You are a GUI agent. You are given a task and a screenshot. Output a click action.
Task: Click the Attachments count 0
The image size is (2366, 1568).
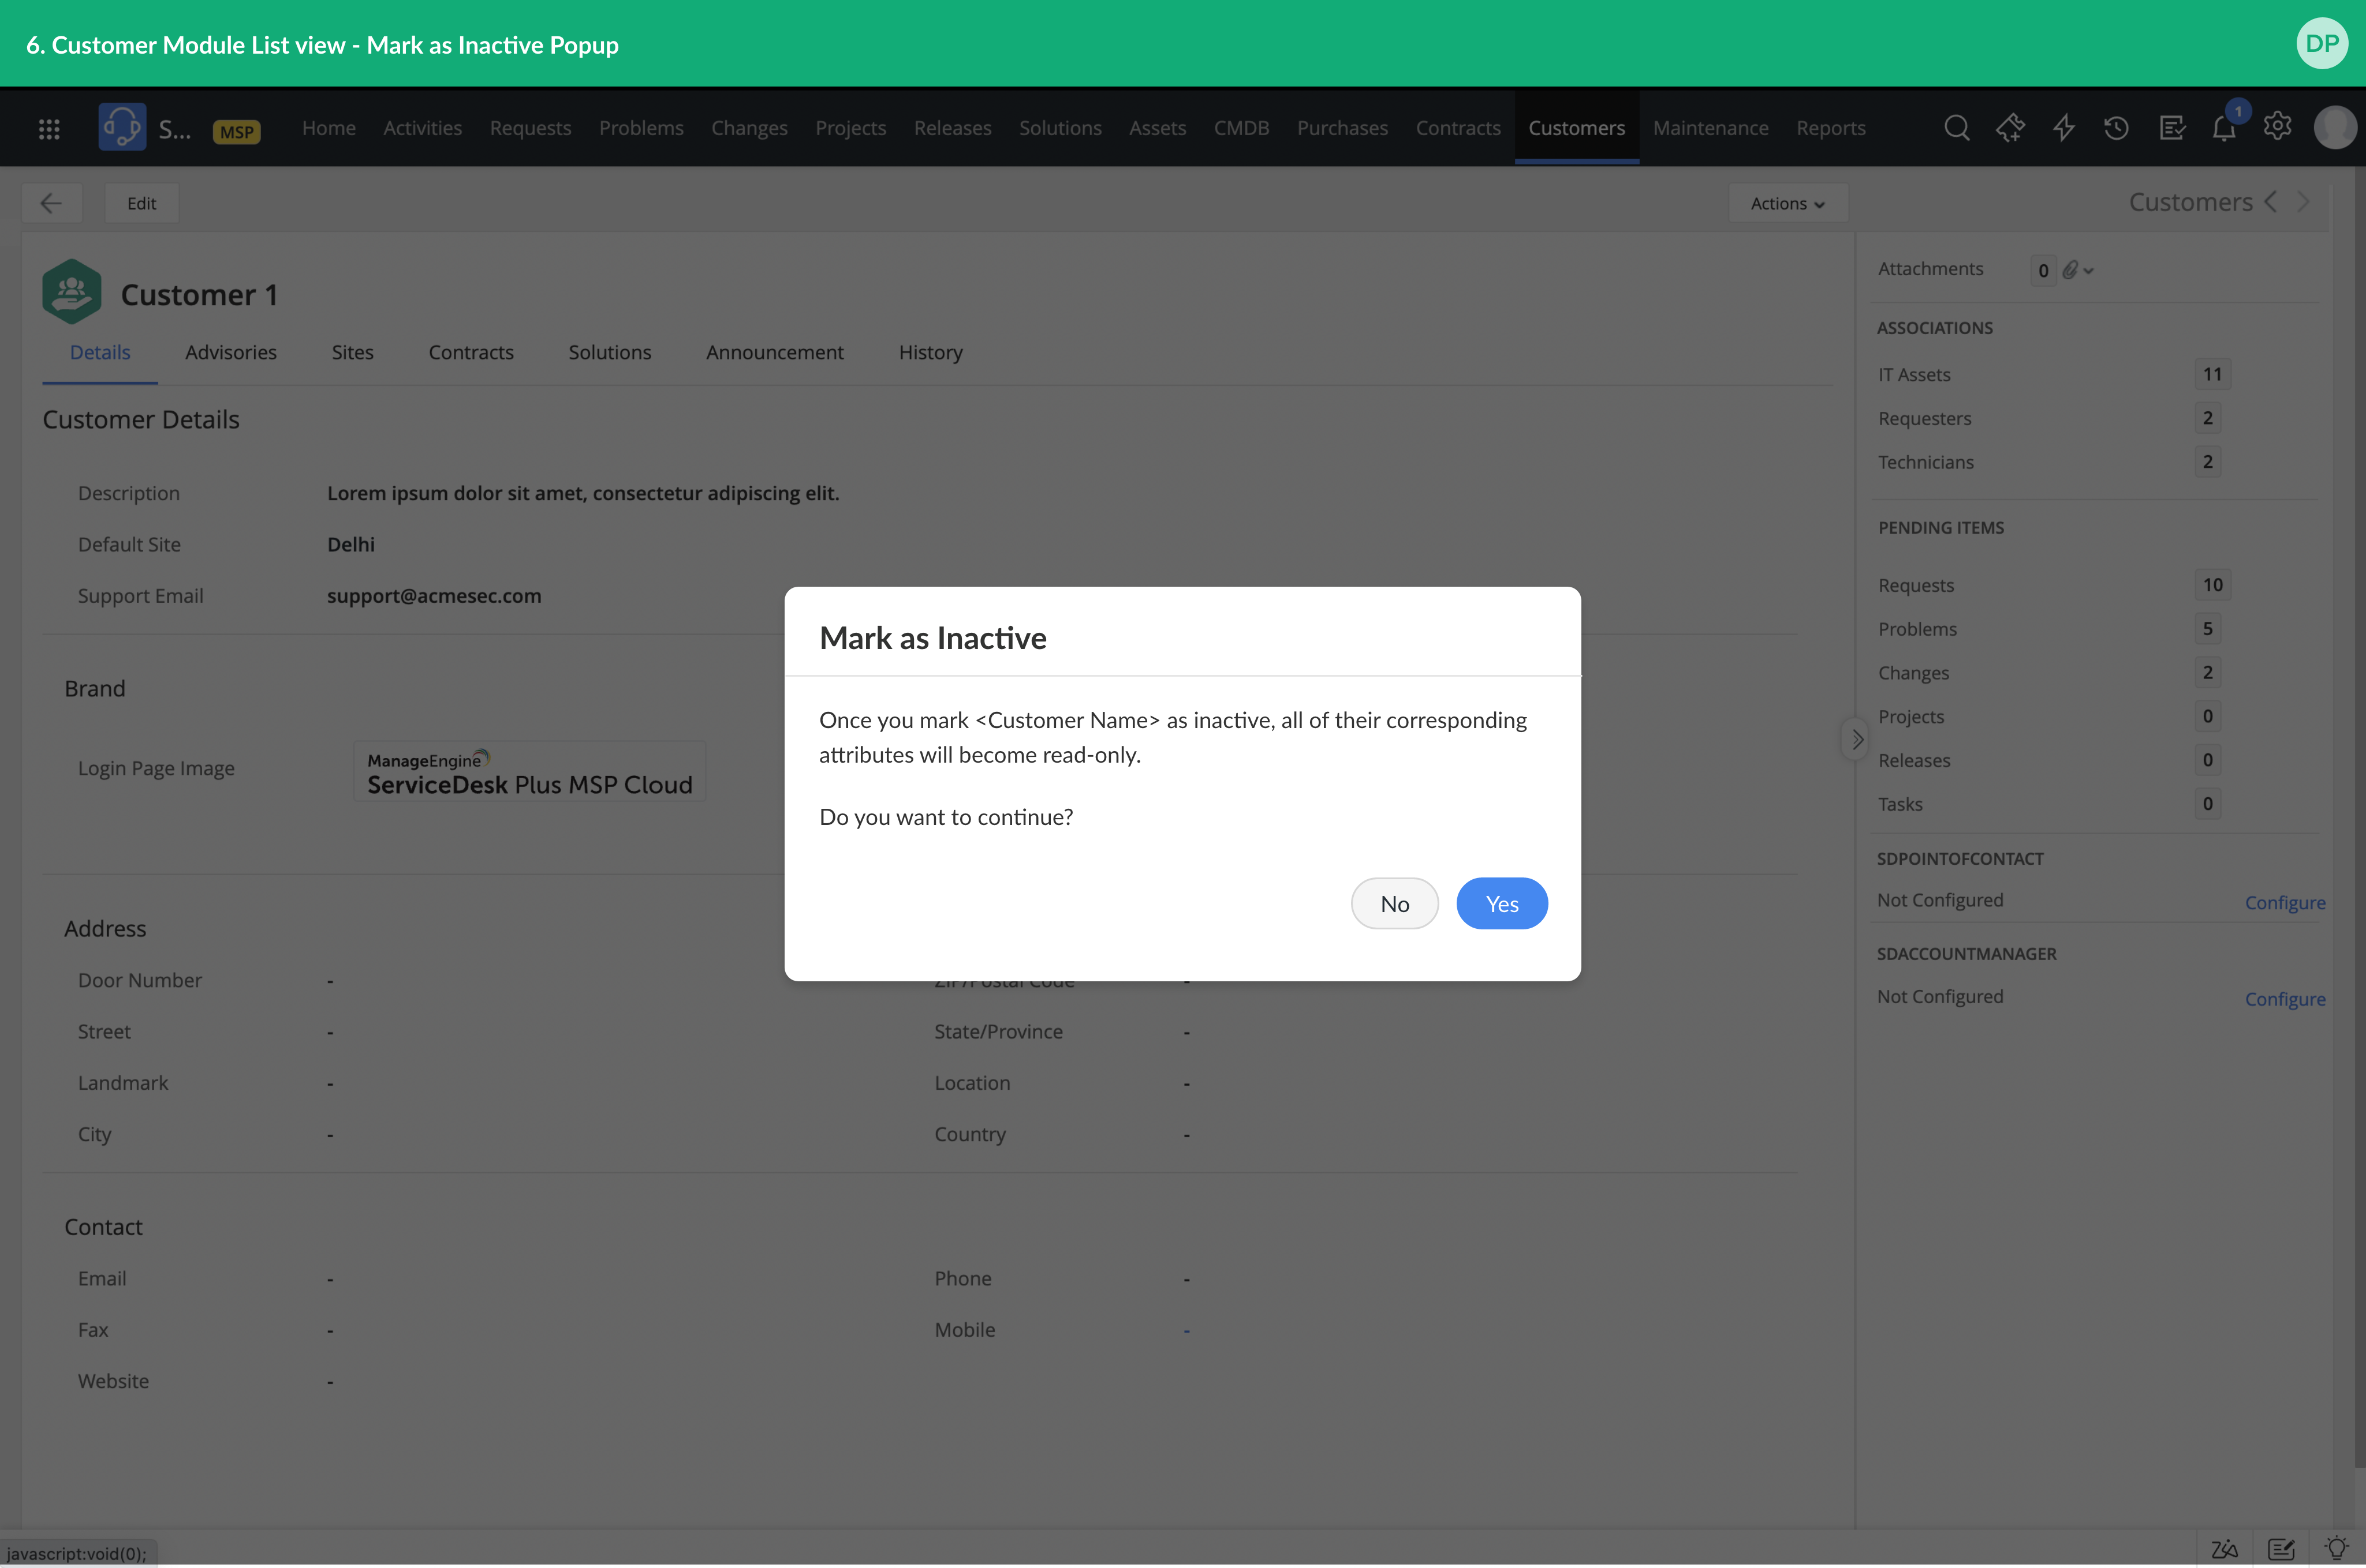click(x=2043, y=270)
